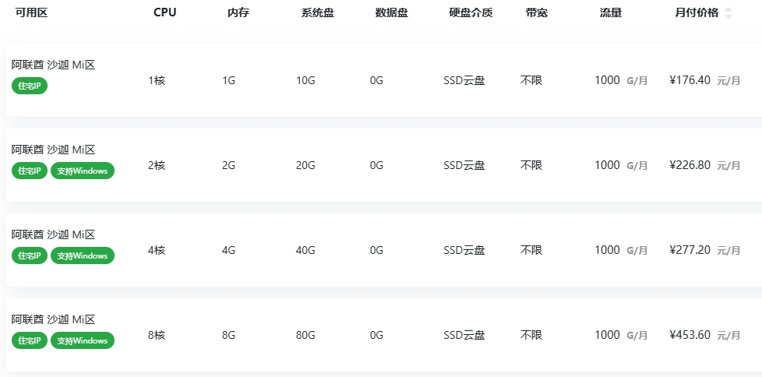Click 支持Windows badge in the 2核 row
The width and height of the screenshot is (762, 377).
point(83,171)
